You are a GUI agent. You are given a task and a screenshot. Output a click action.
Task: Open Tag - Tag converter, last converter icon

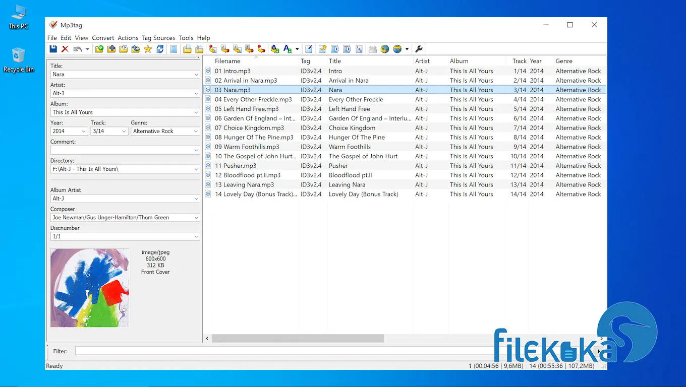[x=261, y=49]
